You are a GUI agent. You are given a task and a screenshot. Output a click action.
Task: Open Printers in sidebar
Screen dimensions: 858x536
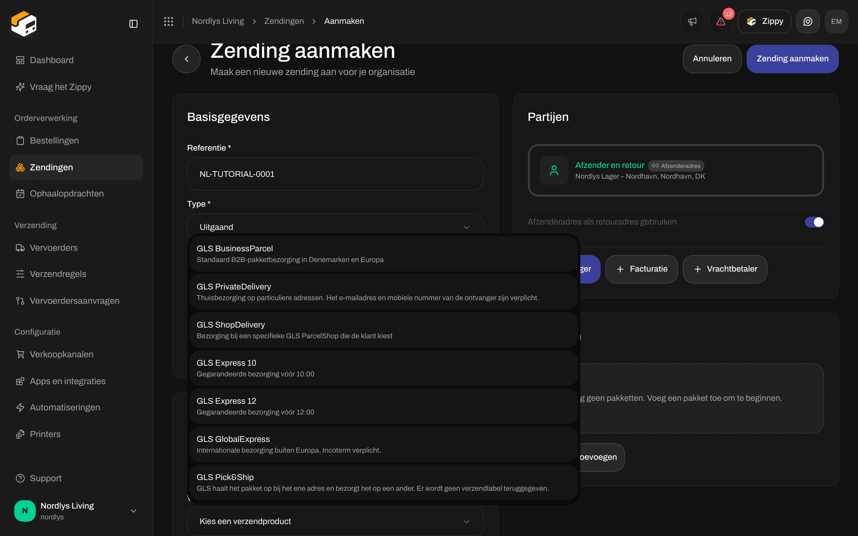pos(76,434)
